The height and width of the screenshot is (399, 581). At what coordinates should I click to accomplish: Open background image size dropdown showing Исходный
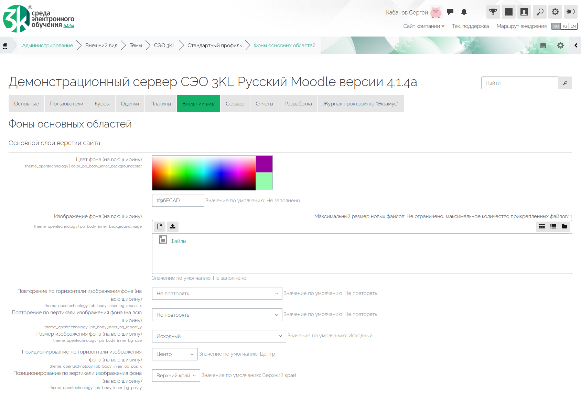pos(219,336)
